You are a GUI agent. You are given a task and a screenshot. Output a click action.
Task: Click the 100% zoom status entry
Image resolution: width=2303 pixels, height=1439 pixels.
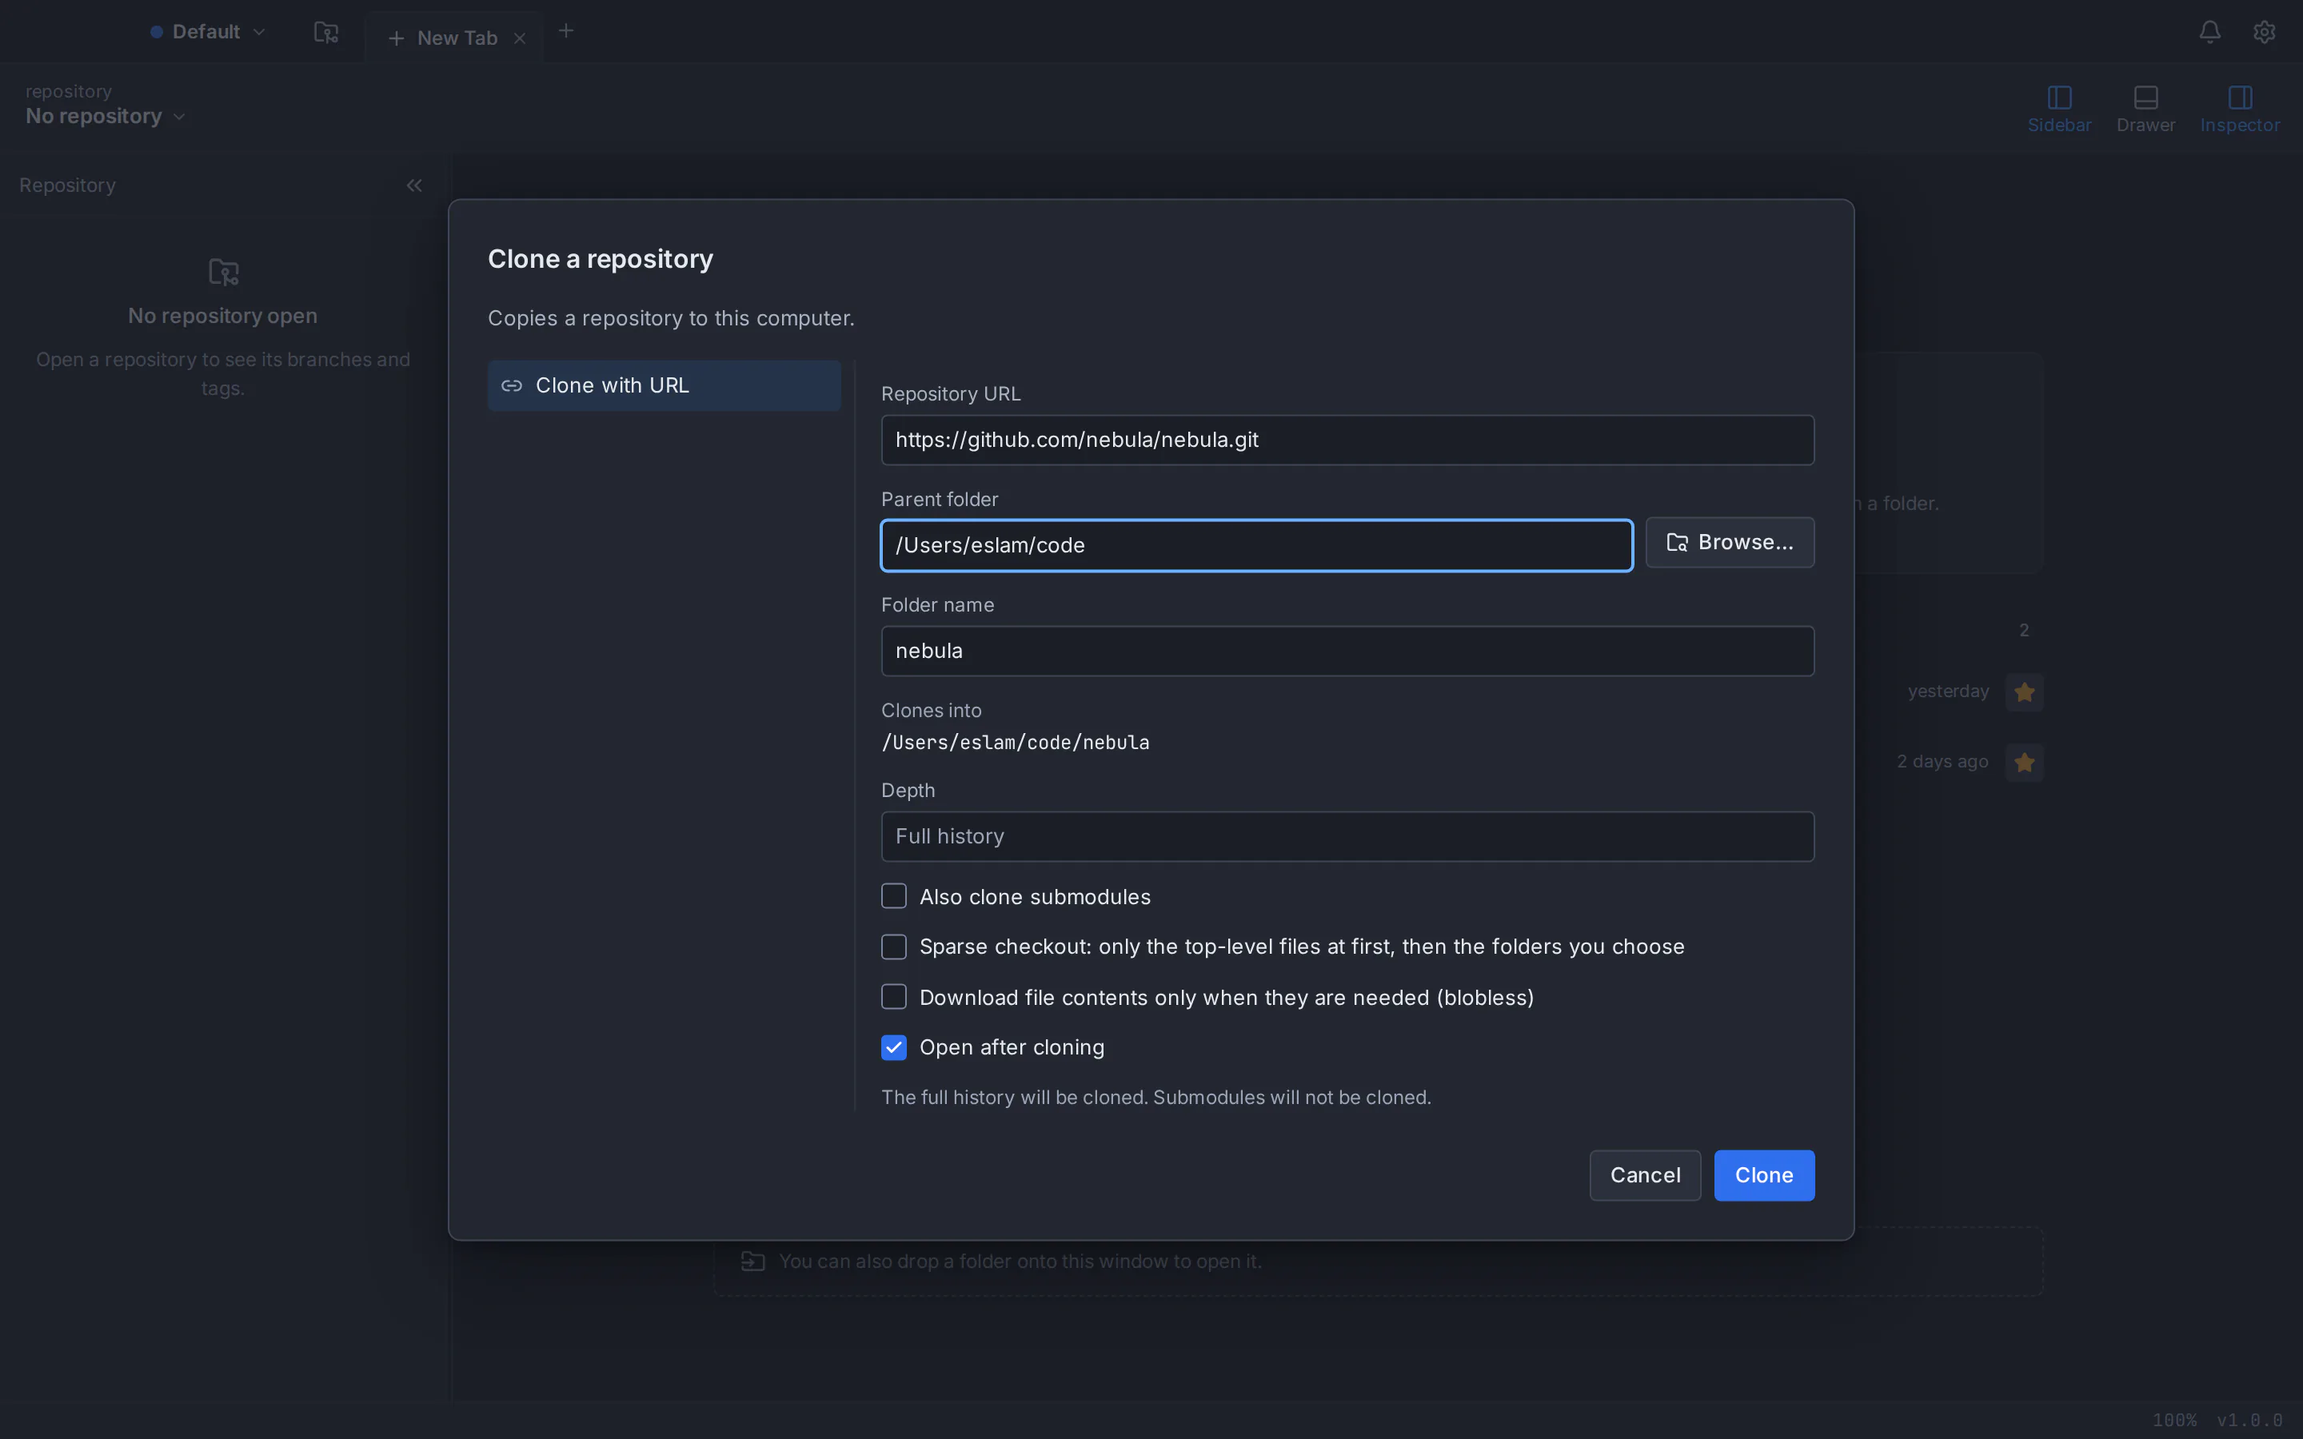[2174, 1421]
